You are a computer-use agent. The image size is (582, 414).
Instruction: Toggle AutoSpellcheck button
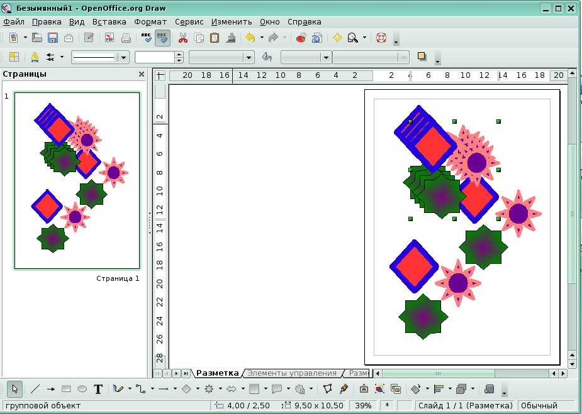pos(162,38)
